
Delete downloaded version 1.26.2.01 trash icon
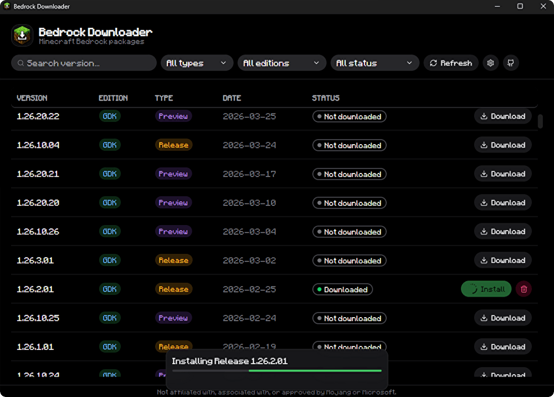pyautogui.click(x=524, y=289)
